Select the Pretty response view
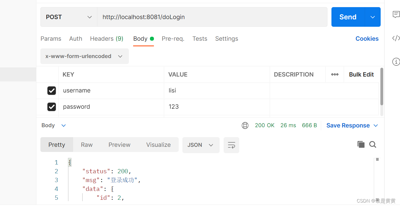The height and width of the screenshot is (206, 400). [x=57, y=145]
